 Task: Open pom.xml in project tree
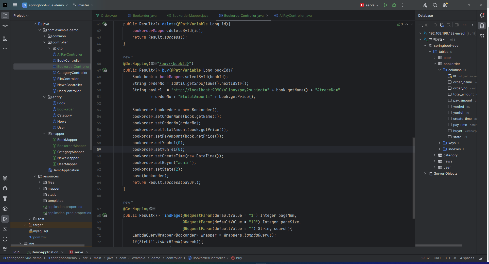(40, 237)
